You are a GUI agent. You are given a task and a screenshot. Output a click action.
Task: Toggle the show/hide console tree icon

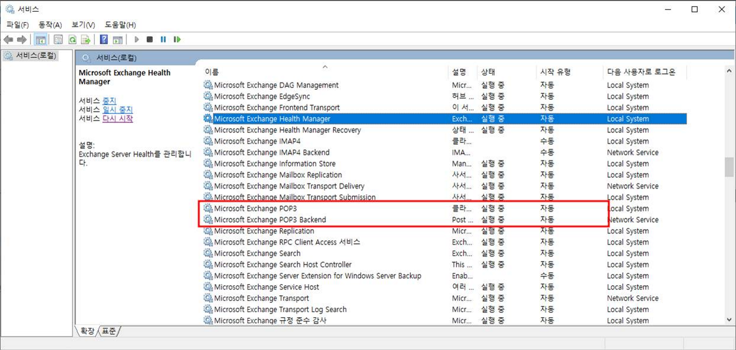click(40, 39)
